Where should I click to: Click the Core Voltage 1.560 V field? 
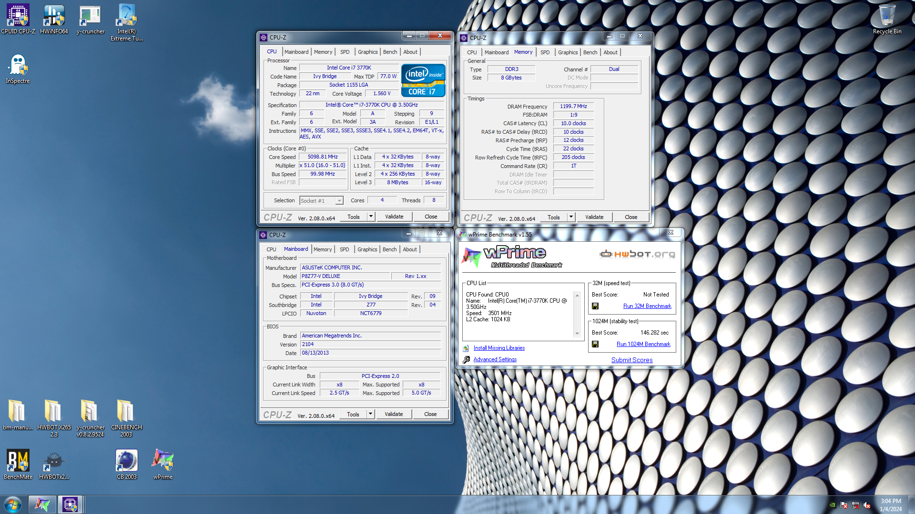(x=382, y=93)
